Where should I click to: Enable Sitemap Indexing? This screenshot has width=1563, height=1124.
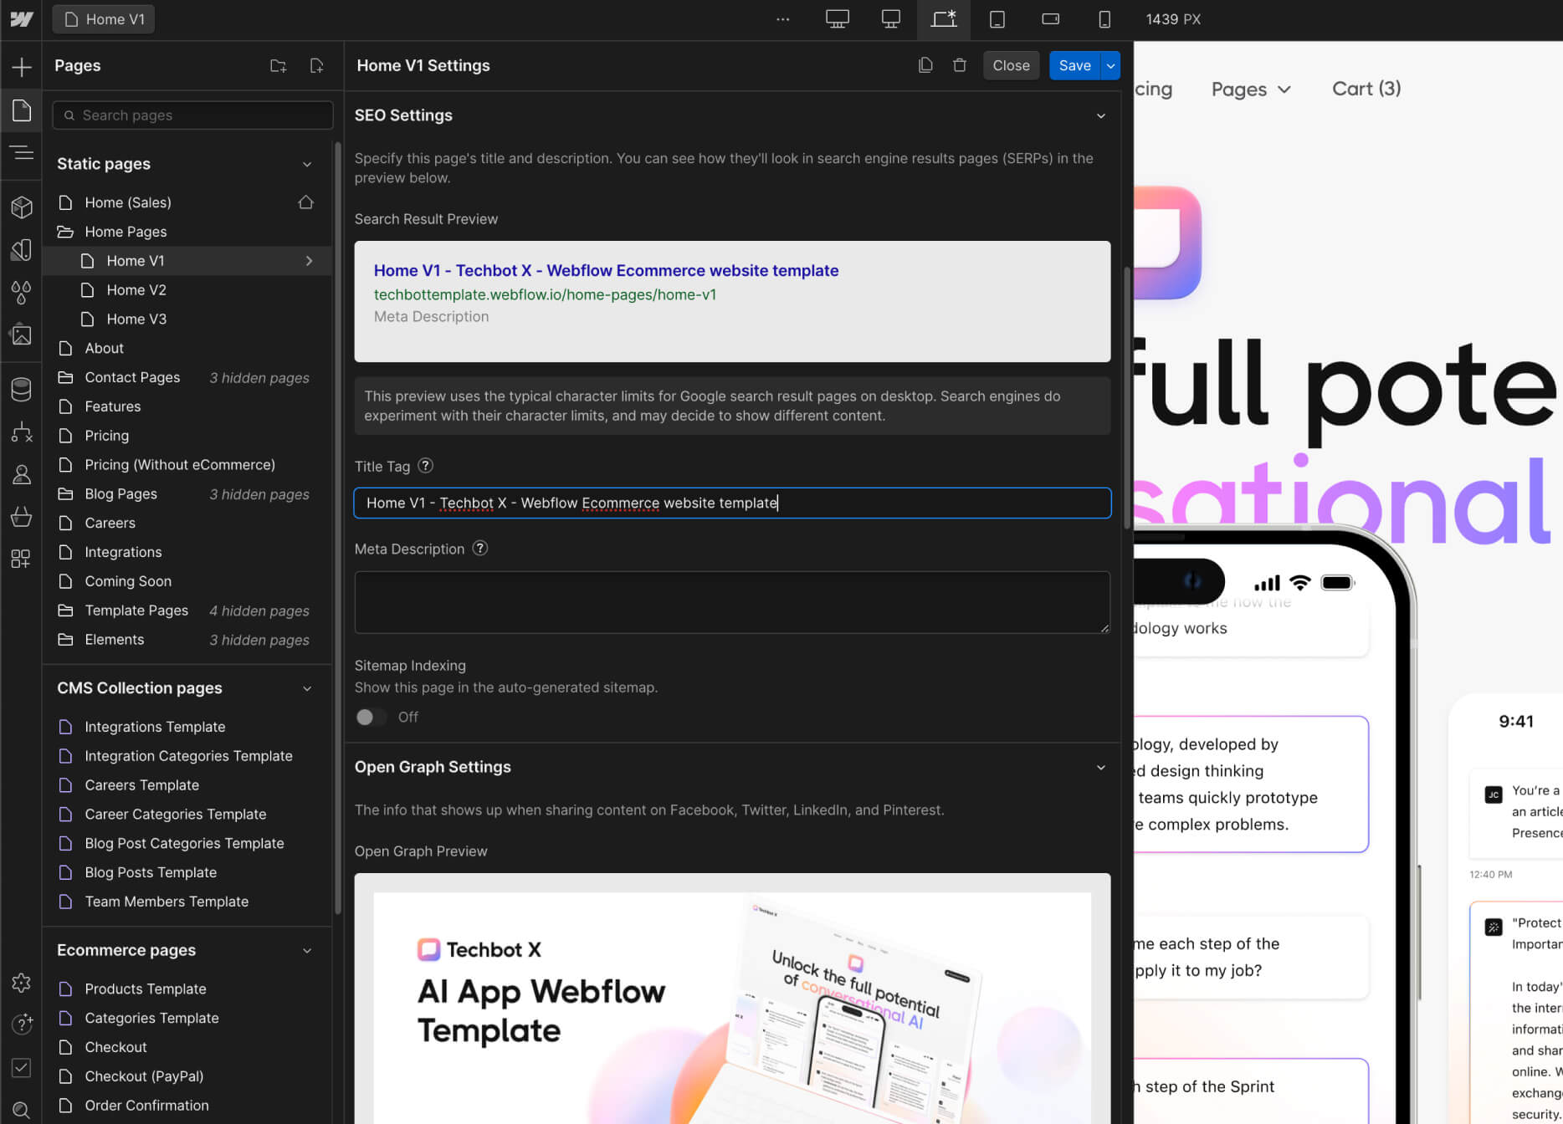click(370, 717)
